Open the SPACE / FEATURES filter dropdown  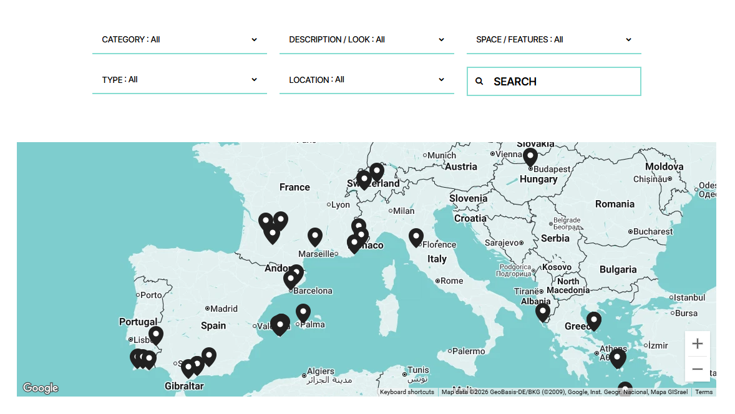pyautogui.click(x=553, y=40)
